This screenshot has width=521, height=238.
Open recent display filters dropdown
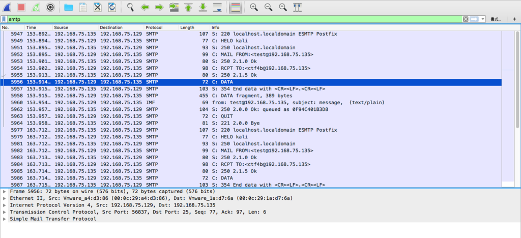coord(482,19)
